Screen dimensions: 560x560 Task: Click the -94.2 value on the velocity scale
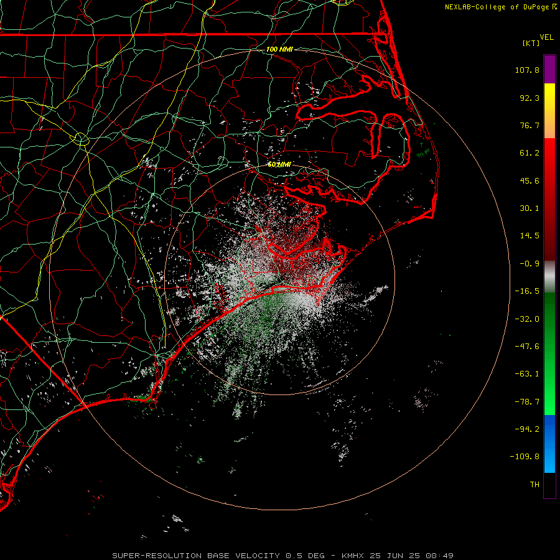[527, 429]
